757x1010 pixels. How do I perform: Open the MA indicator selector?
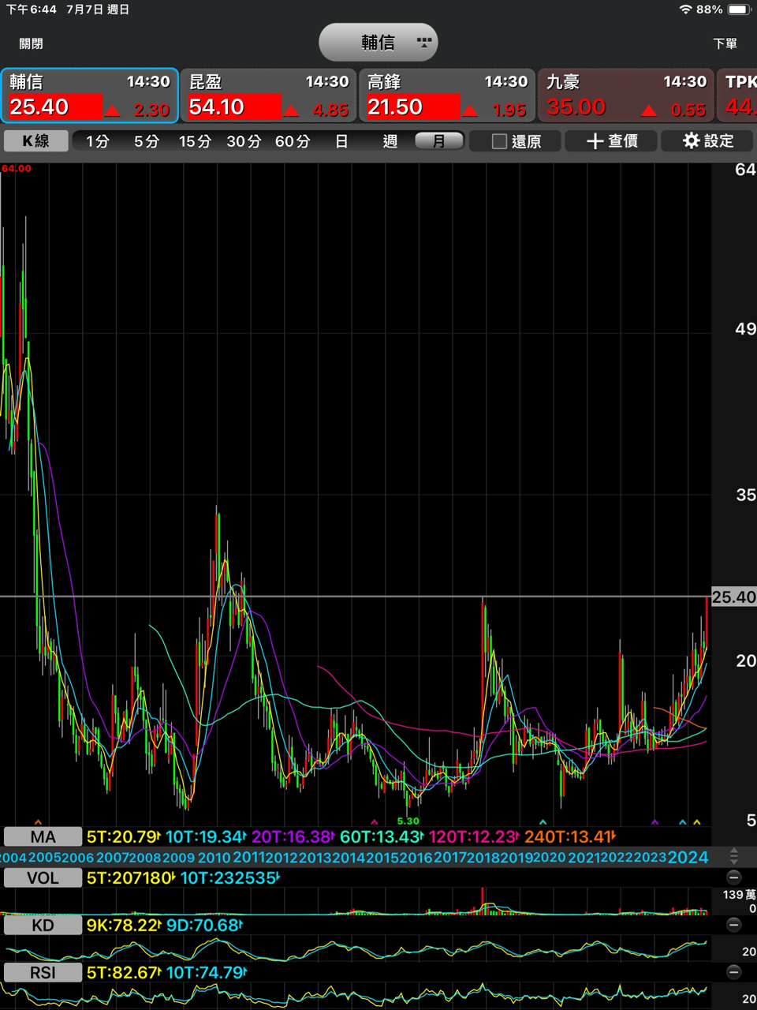[43, 836]
